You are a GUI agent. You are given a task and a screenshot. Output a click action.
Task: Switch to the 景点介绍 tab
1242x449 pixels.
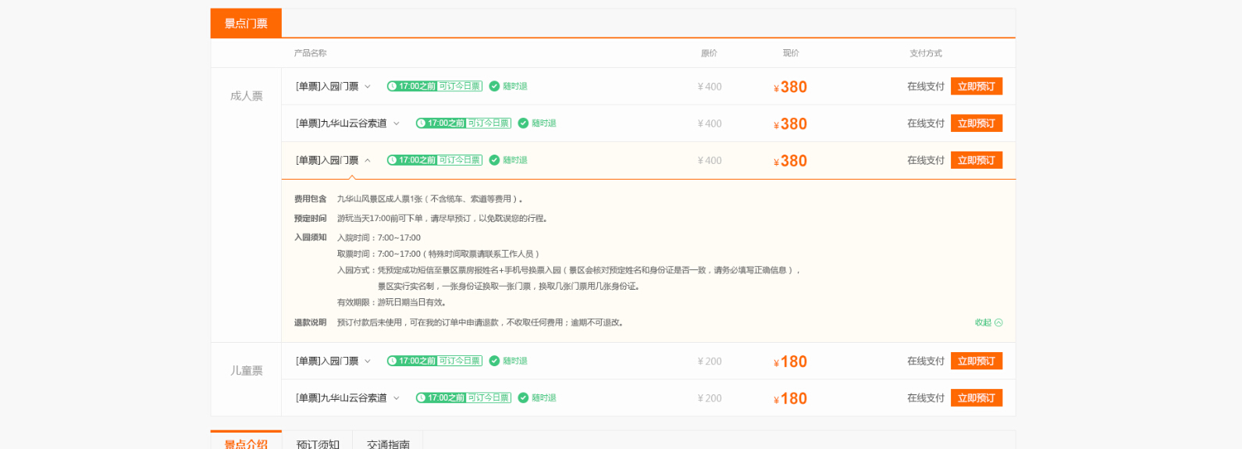[246, 443]
